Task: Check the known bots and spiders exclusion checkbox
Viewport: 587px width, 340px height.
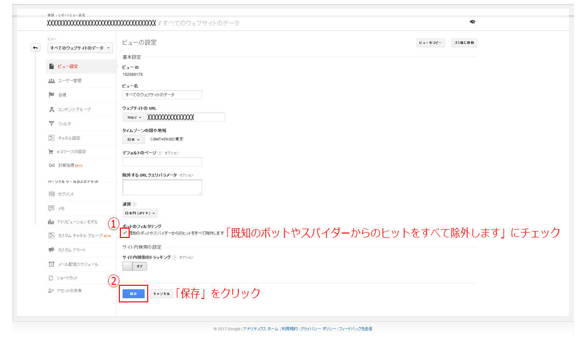Action: pos(125,233)
